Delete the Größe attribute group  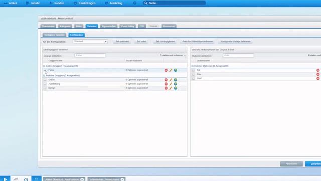pyautogui.click(x=166, y=80)
